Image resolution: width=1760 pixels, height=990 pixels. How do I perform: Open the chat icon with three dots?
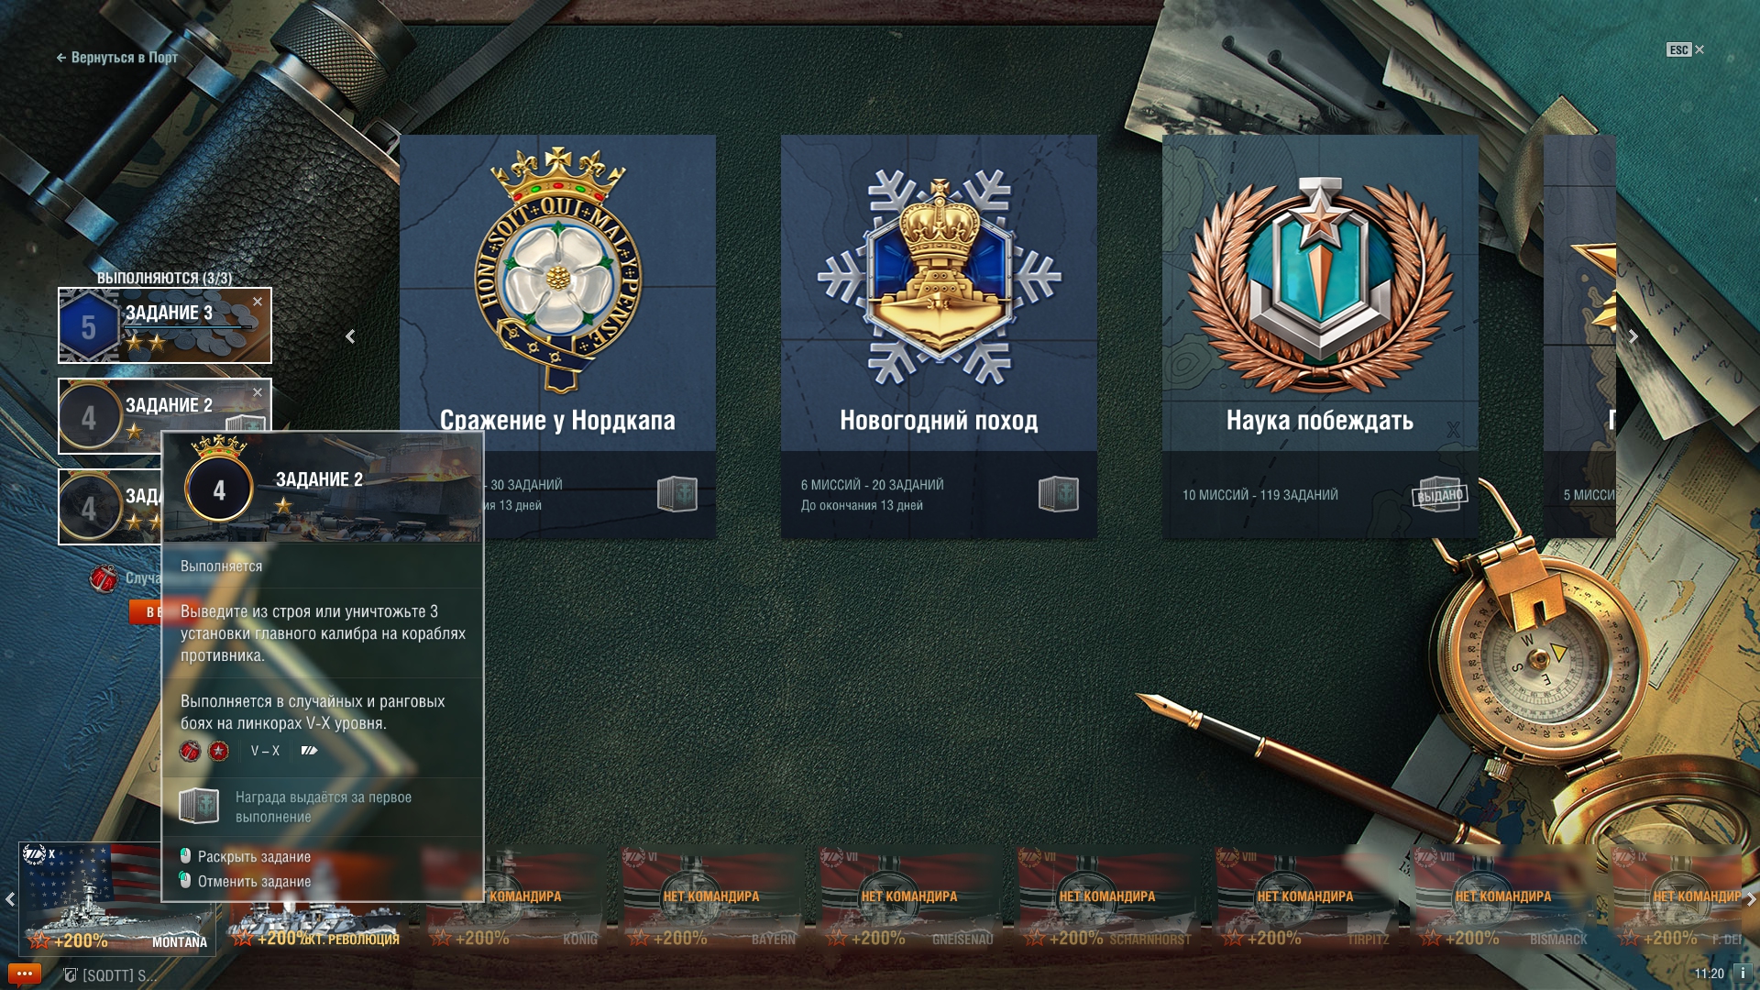click(25, 973)
